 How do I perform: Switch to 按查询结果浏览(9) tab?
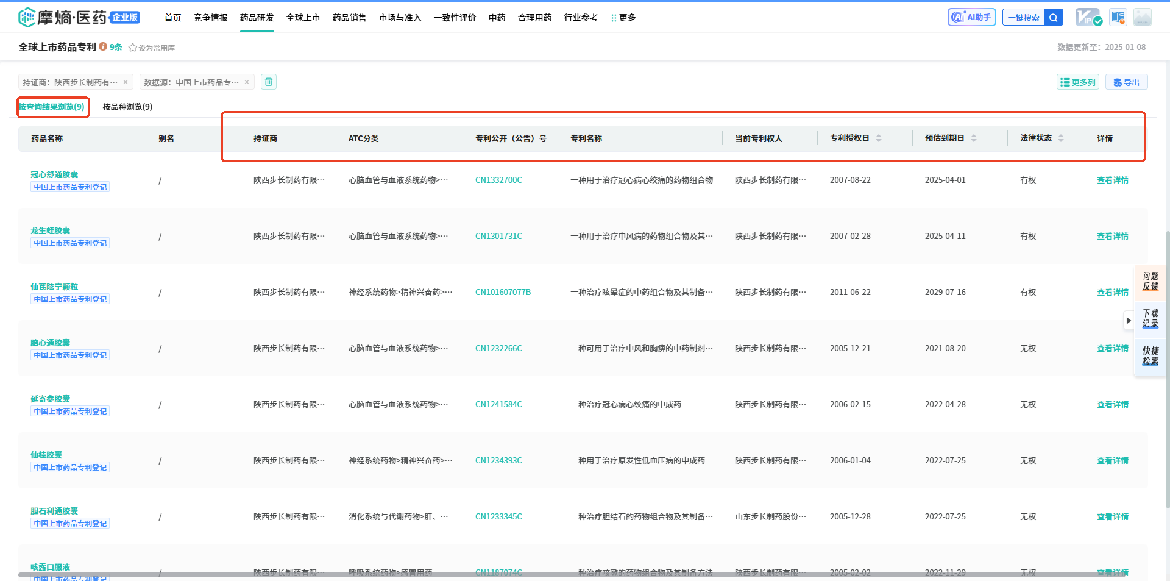52,107
